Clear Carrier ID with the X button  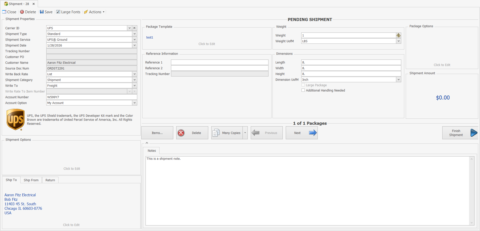134,28
